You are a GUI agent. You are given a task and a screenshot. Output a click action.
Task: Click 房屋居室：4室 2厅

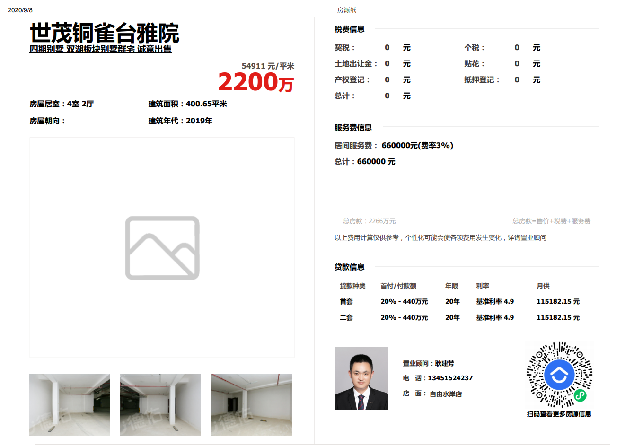click(x=62, y=104)
